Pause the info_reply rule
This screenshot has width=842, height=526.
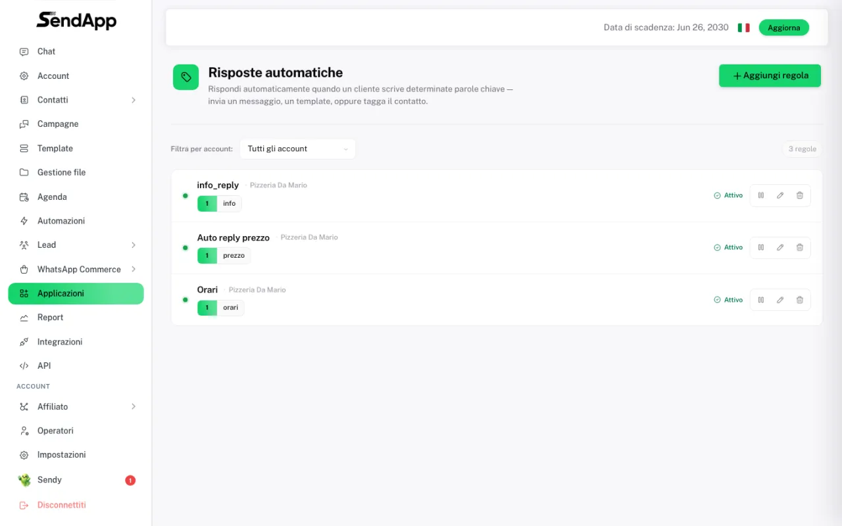point(760,195)
